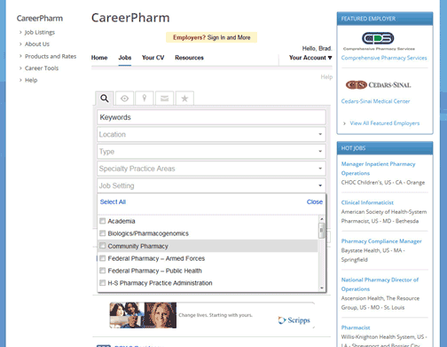The width and height of the screenshot is (447, 347).
Task: Open the Specialty Practice Areas dropdown
Action: [x=211, y=169]
